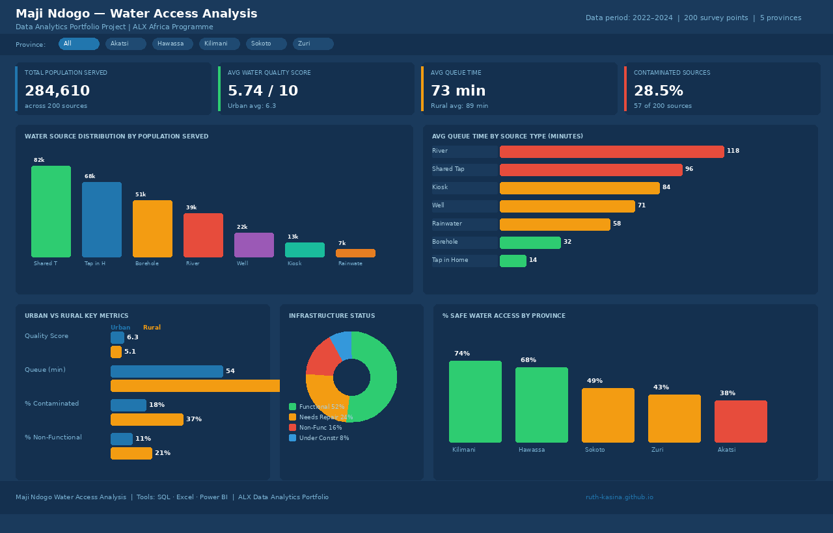Screen dimensions: 833x533
Task: Click the Avg Water Quality Score 5.74 / 10
Action: (263, 91)
